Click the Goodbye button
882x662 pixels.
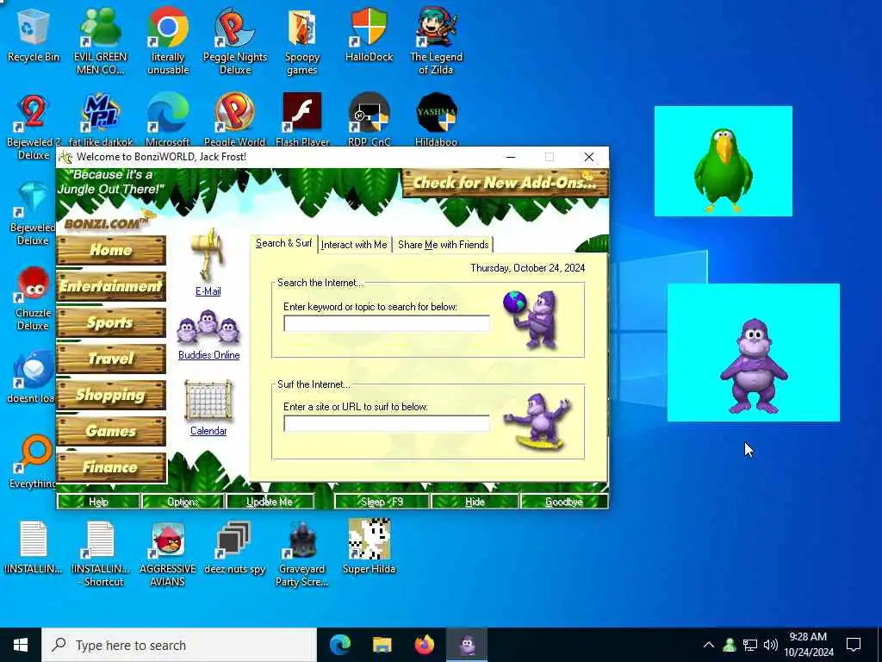point(564,502)
